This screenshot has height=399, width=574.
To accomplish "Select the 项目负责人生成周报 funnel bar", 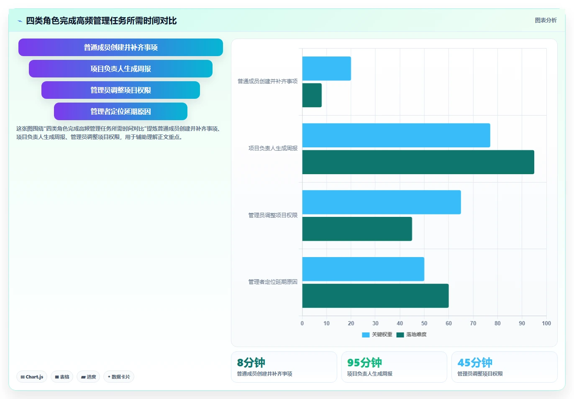I will click(x=120, y=69).
